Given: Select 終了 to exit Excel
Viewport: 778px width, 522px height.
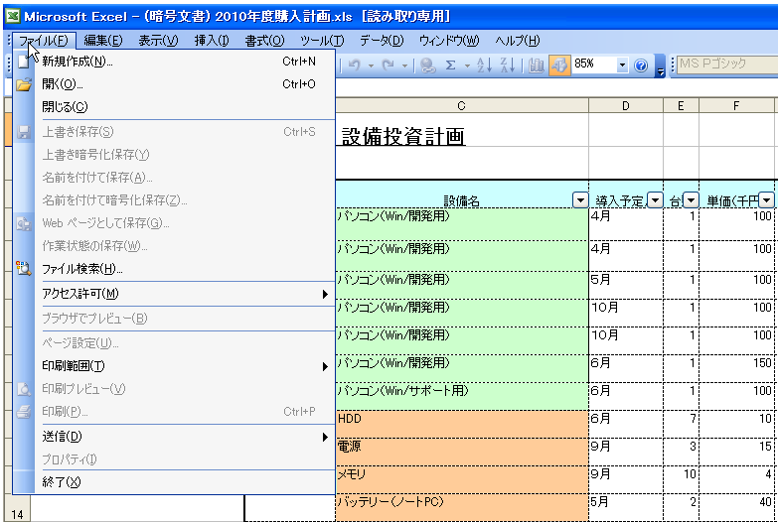Looking at the screenshot, I should pos(62,482).
